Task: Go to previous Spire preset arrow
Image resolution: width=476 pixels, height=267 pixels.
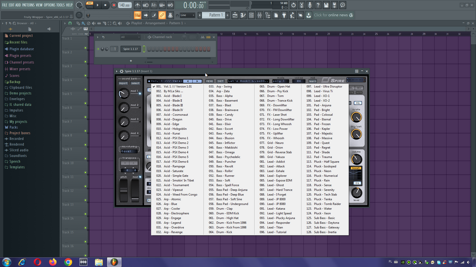Action: [x=188, y=81]
